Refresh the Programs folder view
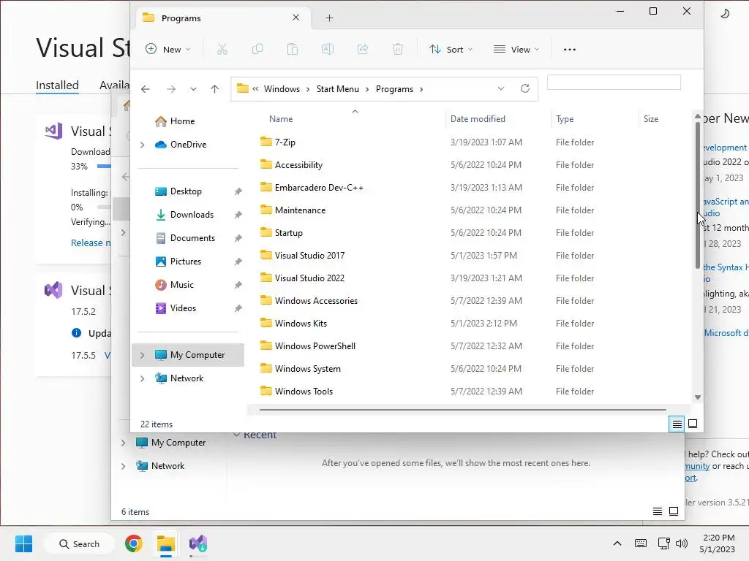 click(x=525, y=88)
